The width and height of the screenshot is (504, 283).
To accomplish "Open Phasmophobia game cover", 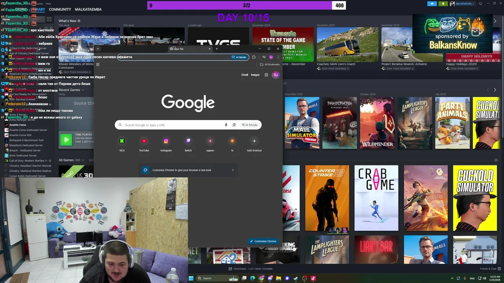I will pos(339,123).
